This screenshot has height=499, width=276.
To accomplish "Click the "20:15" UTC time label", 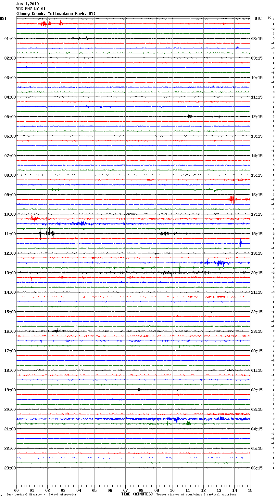I will click(x=257, y=273).
